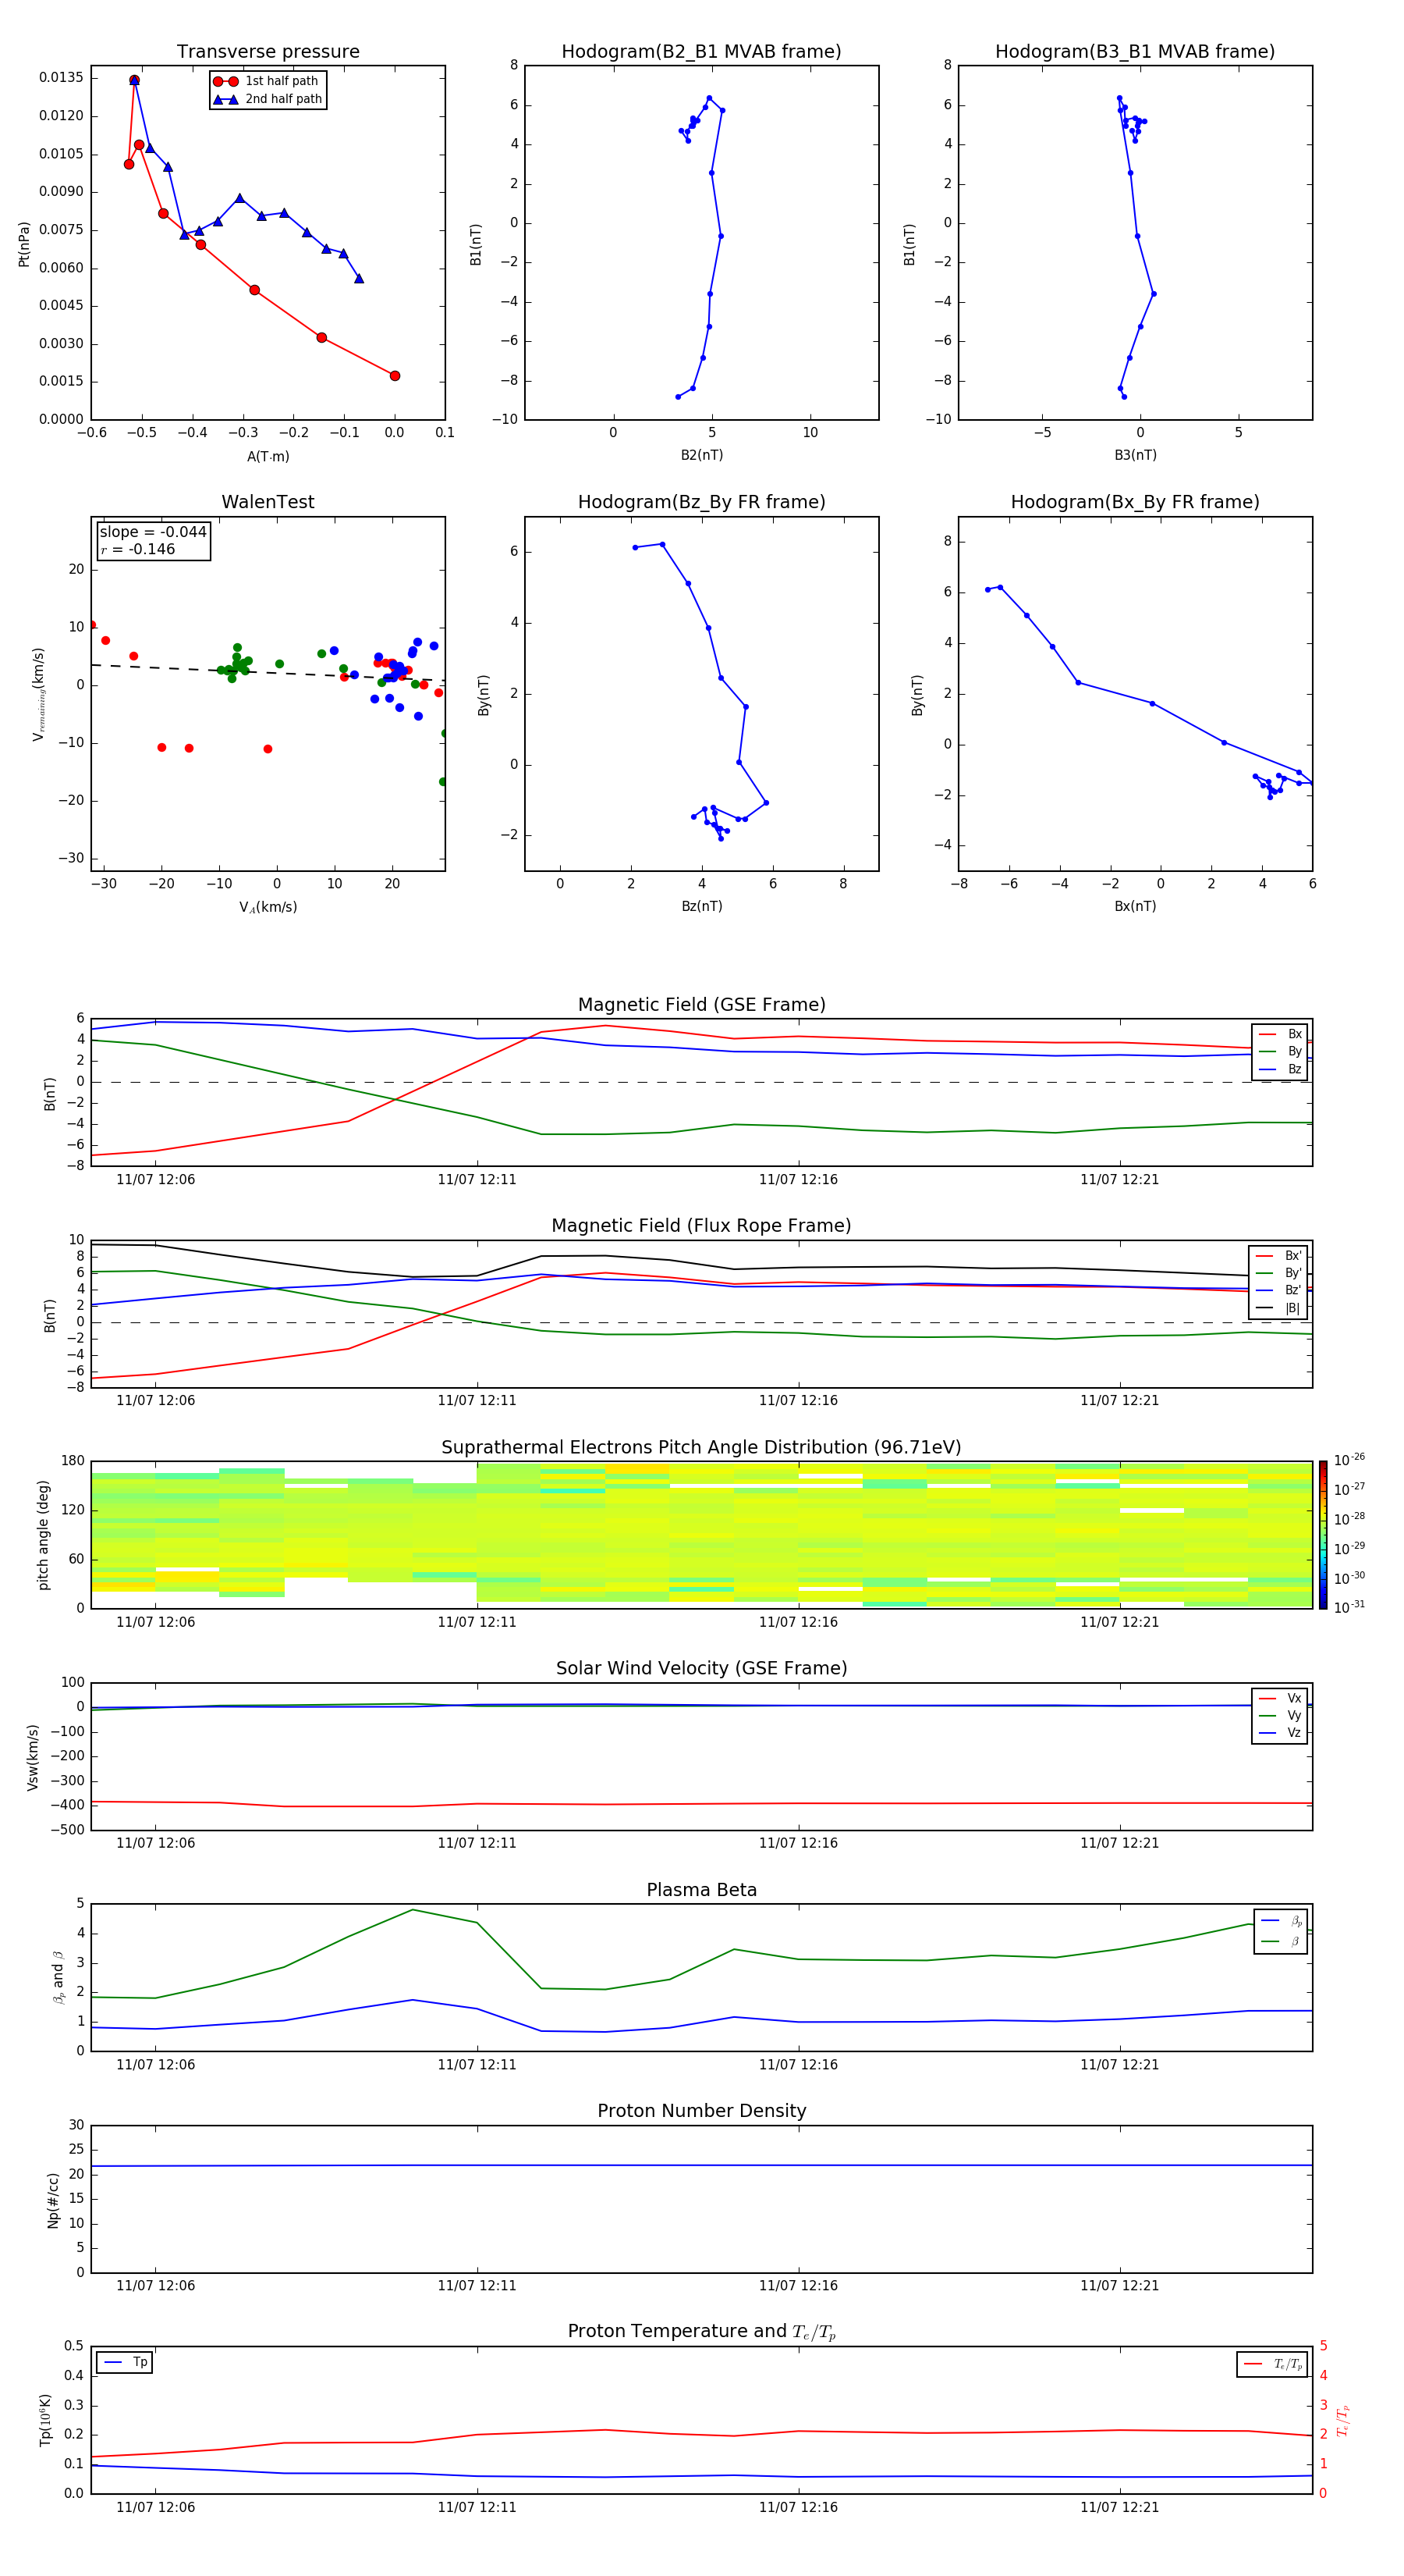This screenshot has height=2576, width=1404.
Task: Click the 'pitch angle (deg)' axis label
Action: 43,1535
